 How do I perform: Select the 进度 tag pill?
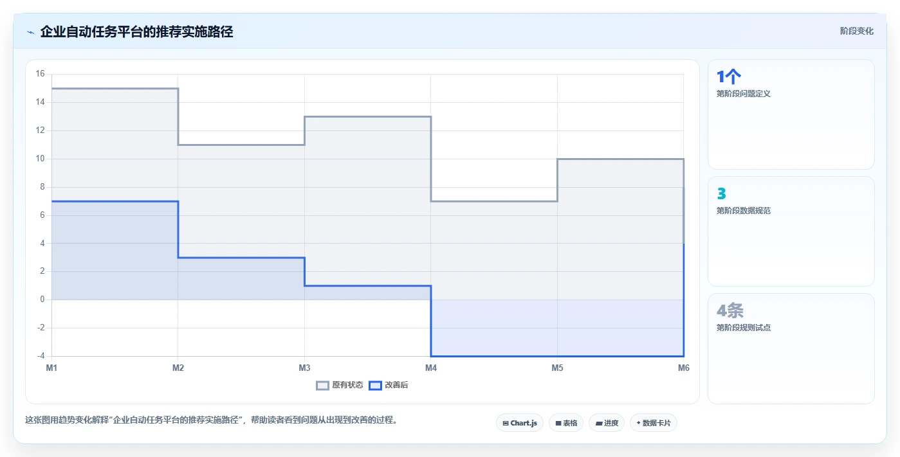(x=607, y=423)
